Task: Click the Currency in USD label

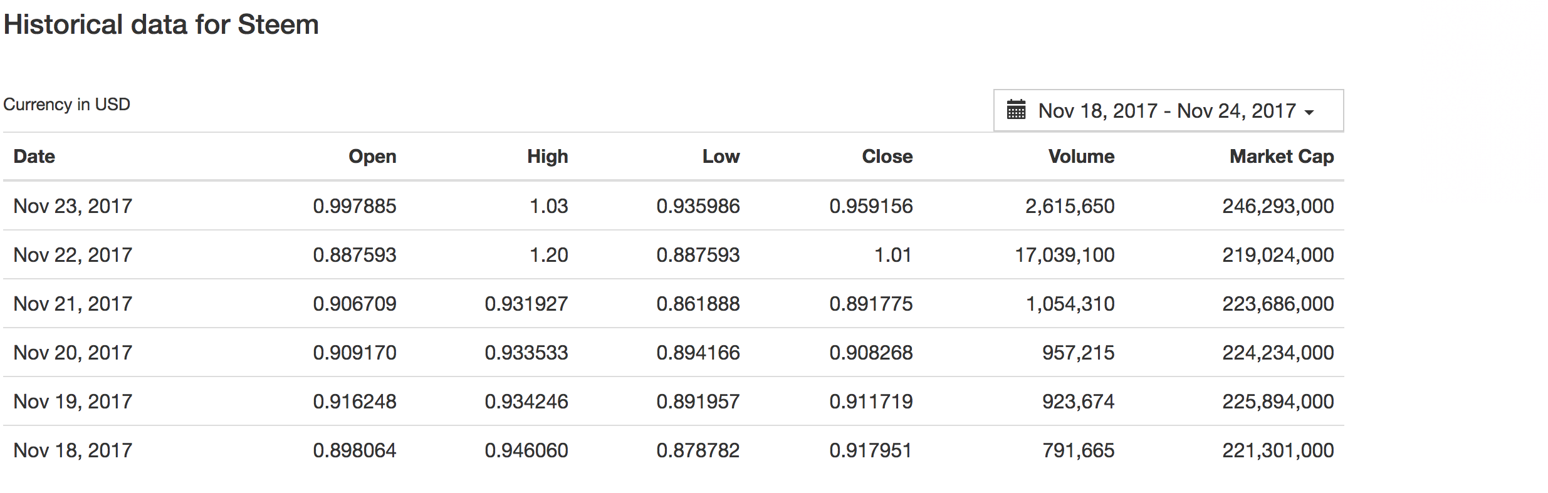Action: point(66,105)
